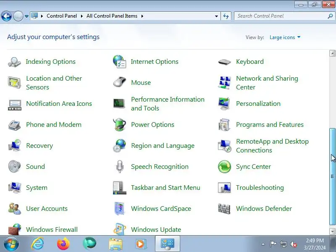Expand the arrow after Control Panel breadcrumb
The height and width of the screenshot is (252, 336).
(81, 16)
